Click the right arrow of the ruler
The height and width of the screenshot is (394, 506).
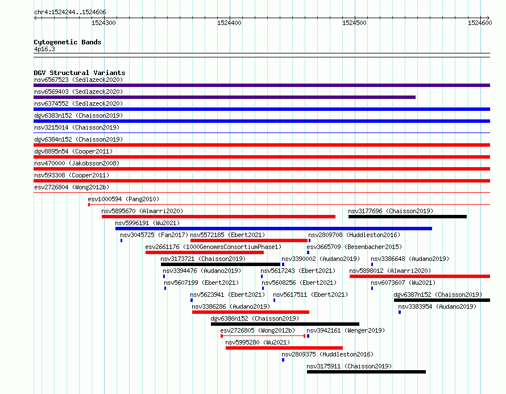coord(488,18)
